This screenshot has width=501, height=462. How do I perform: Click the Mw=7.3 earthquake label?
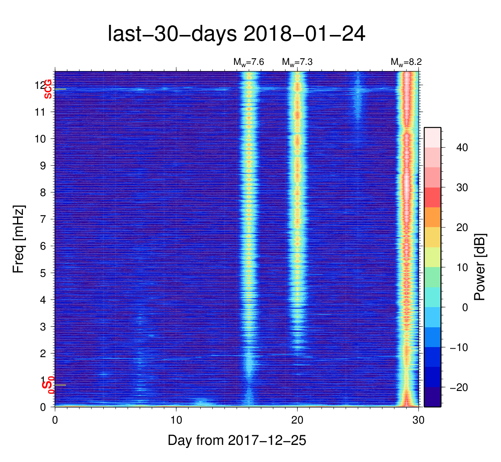pyautogui.click(x=297, y=62)
